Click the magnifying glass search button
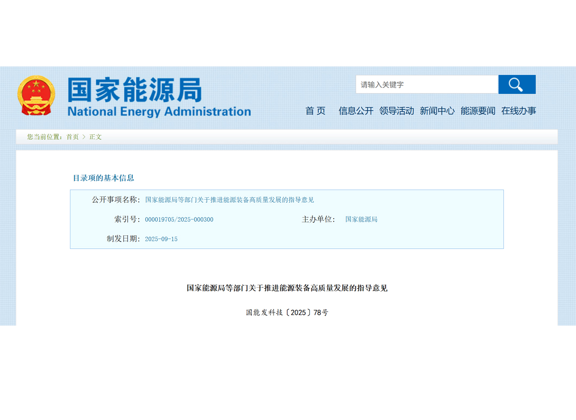The image size is (576, 420). coord(516,84)
